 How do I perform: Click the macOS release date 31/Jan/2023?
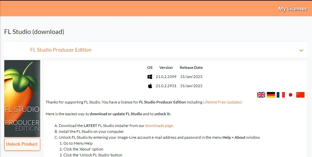(191, 86)
